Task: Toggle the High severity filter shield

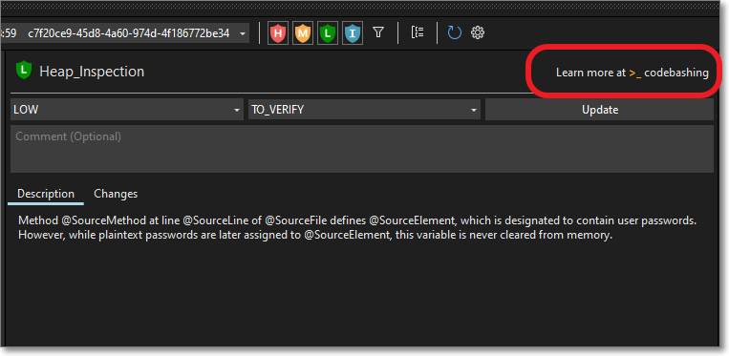Action: click(278, 33)
